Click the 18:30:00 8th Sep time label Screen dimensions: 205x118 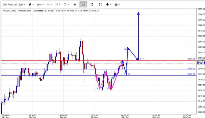point(32,116)
